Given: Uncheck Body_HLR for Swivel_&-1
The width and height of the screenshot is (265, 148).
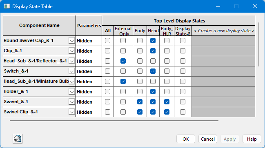Looking at the screenshot, I should (167, 102).
